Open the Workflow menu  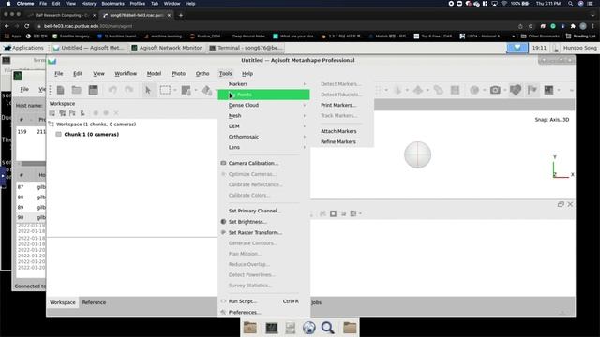(126, 73)
